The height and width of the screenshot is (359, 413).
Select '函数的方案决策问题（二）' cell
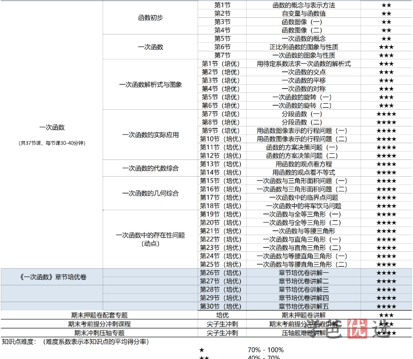[304, 156]
